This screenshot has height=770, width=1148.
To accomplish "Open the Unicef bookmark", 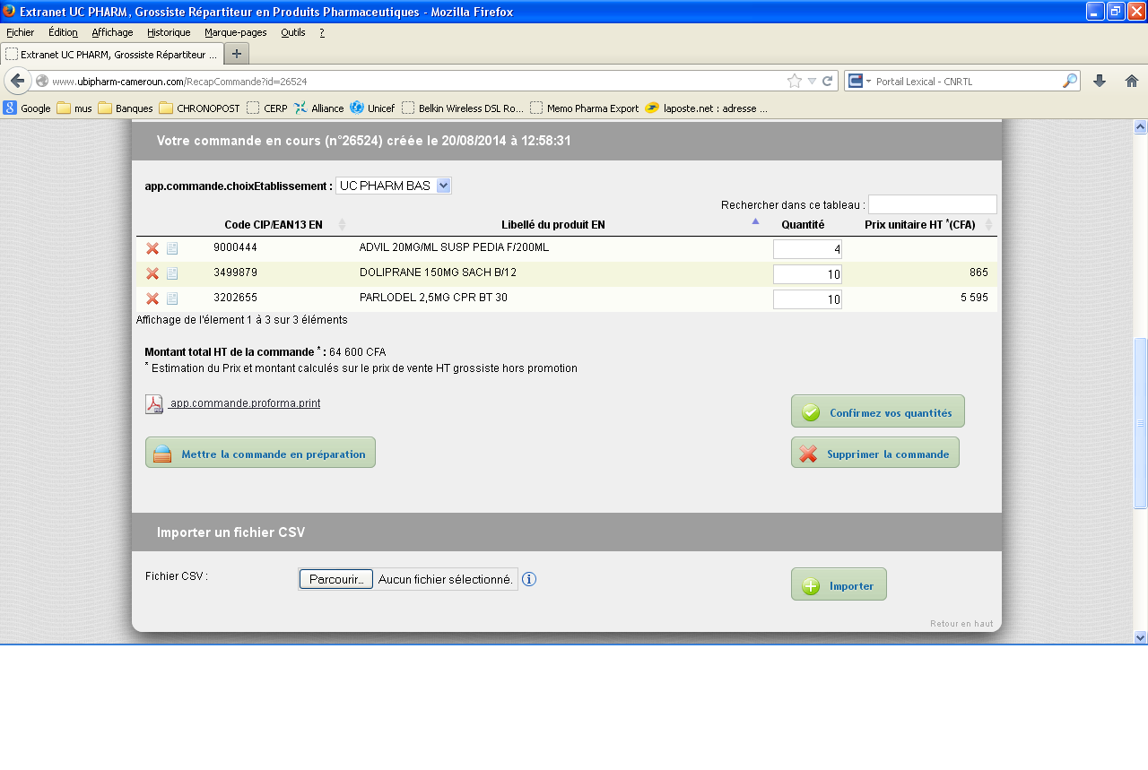I will [372, 108].
